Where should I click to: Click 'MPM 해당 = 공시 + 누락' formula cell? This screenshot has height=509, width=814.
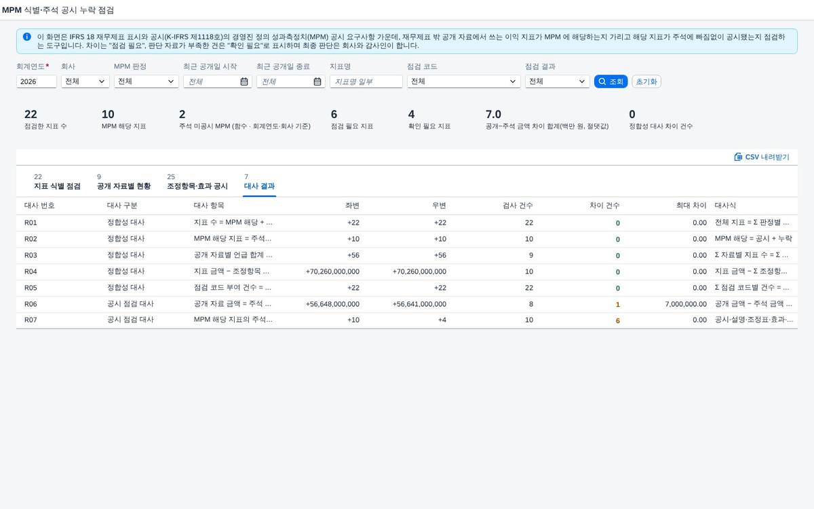[754, 239]
